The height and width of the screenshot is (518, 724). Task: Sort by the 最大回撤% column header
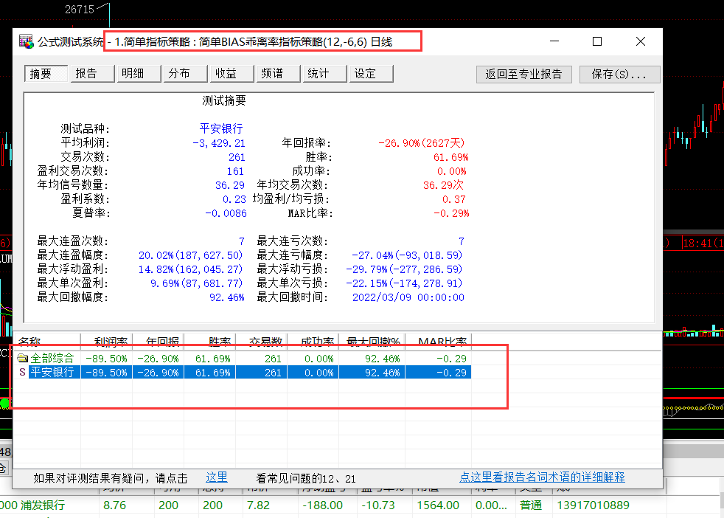[372, 342]
